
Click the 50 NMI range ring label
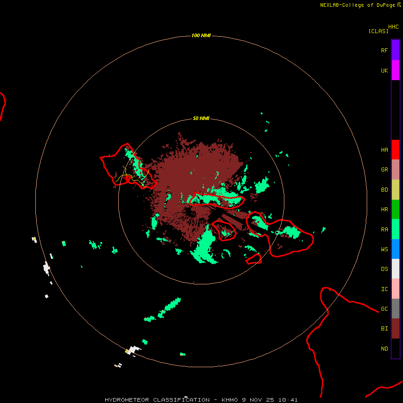coord(201,119)
